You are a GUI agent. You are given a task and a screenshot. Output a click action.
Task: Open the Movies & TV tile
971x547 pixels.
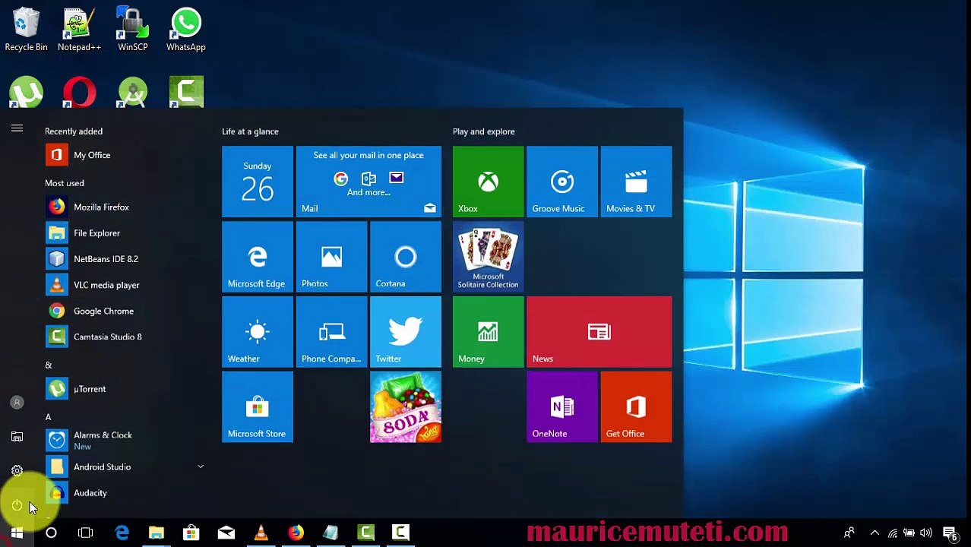point(636,182)
